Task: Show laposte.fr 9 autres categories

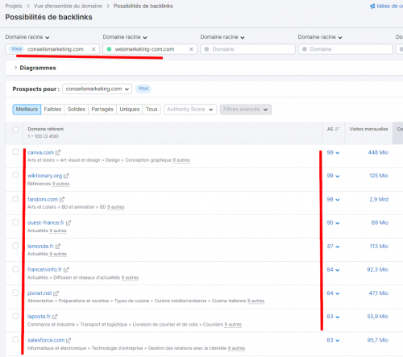Action: [233, 325]
